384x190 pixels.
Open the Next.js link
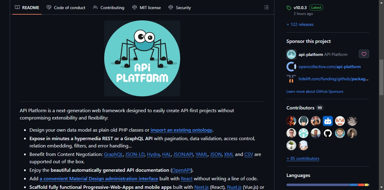point(201,187)
